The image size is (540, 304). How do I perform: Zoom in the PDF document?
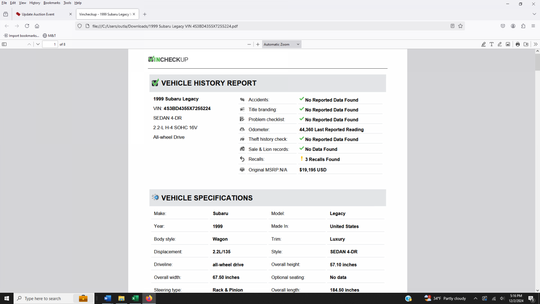coord(258,44)
